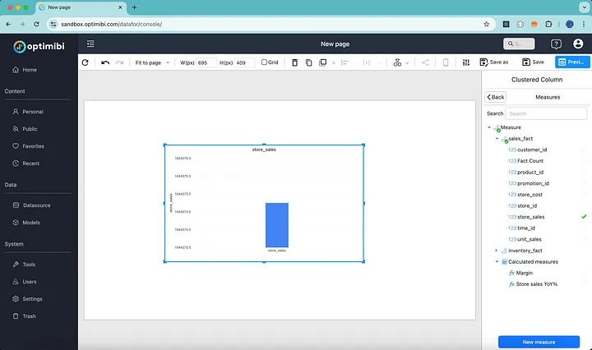592x350 pixels.
Task: Bookmark this page with the star icon
Action: click(x=486, y=24)
